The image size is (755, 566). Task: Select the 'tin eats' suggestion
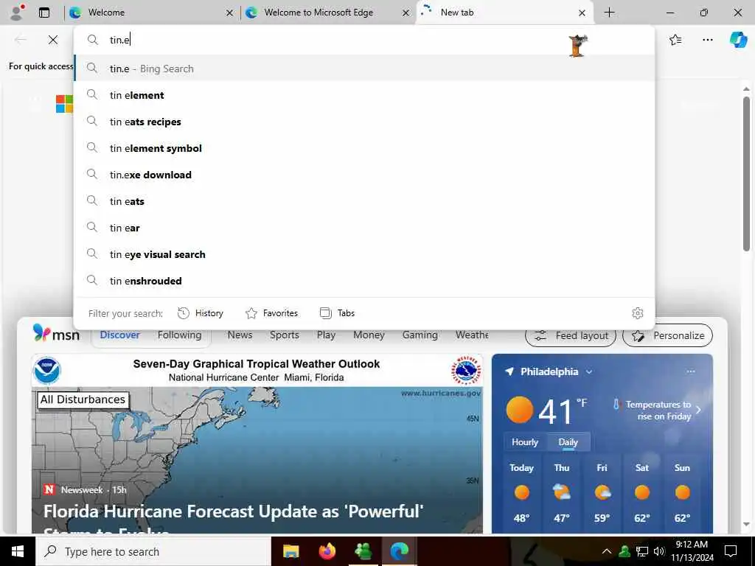pos(364,200)
